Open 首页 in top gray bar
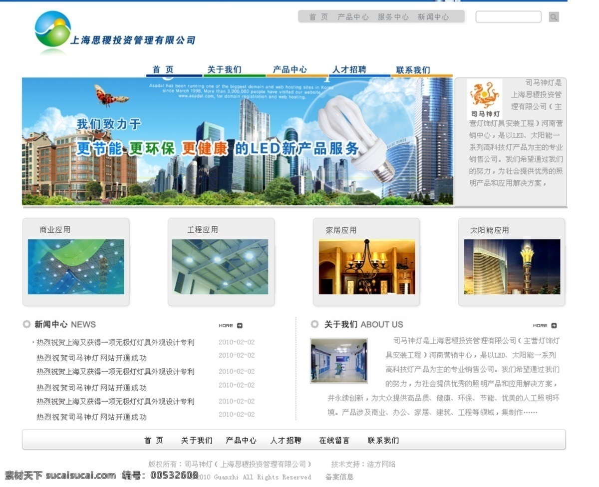This screenshot has width=599, height=487. 318,17
